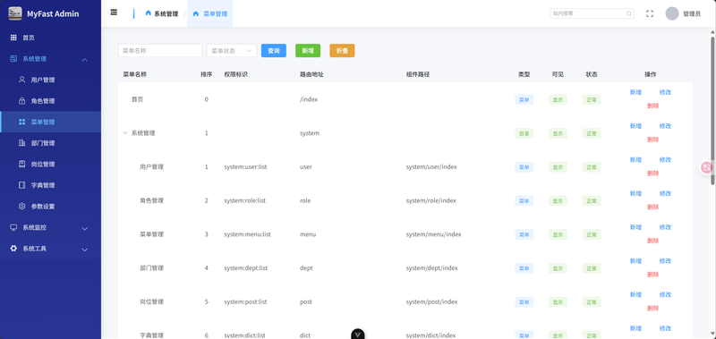Click the 角色管理 lock icon

(x=21, y=101)
